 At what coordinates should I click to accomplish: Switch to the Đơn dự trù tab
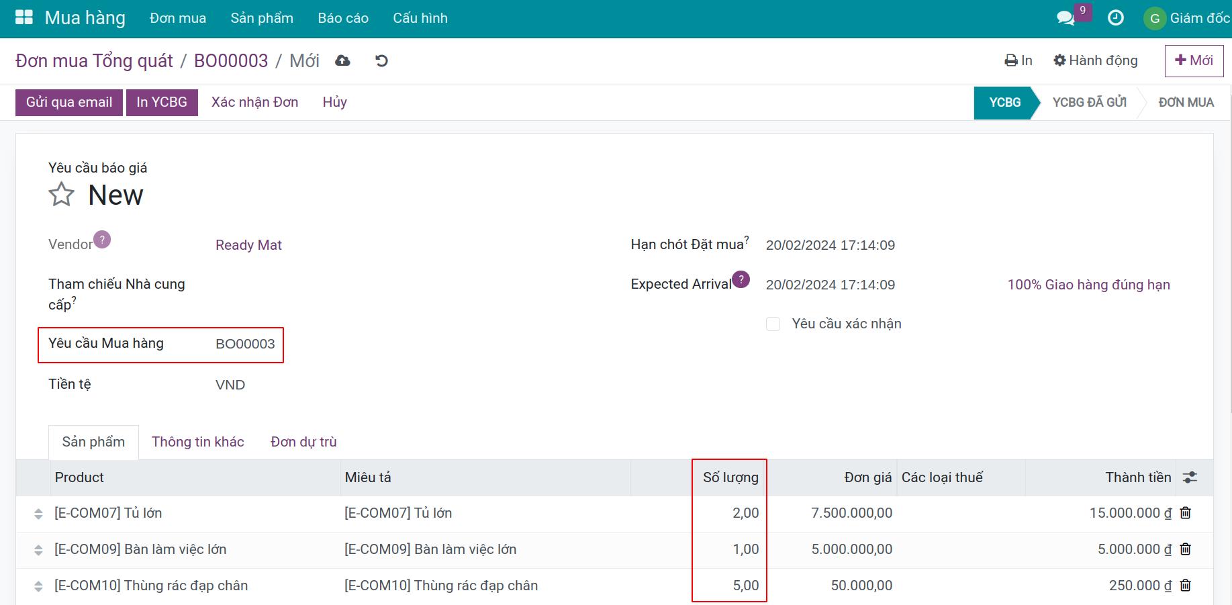coord(303,442)
